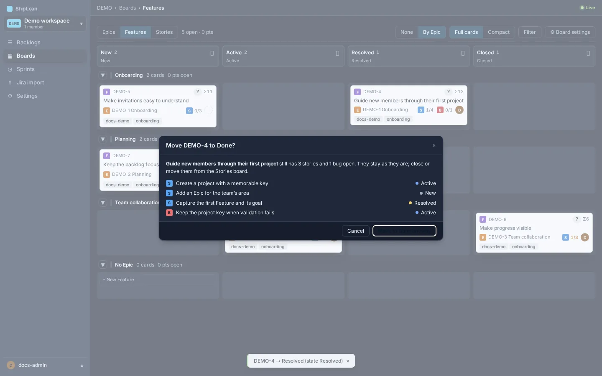Dismiss the DEMO-4 Resolved toast notification
This screenshot has width=602, height=376.
pyautogui.click(x=348, y=361)
